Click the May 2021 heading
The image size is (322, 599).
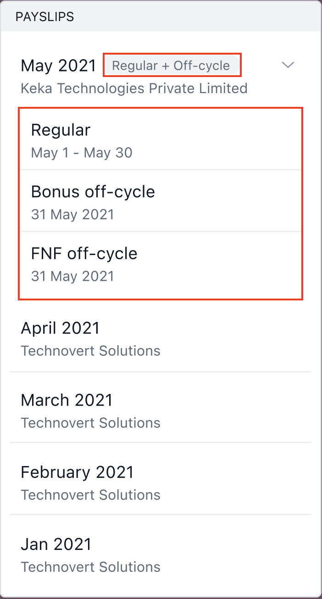(58, 66)
